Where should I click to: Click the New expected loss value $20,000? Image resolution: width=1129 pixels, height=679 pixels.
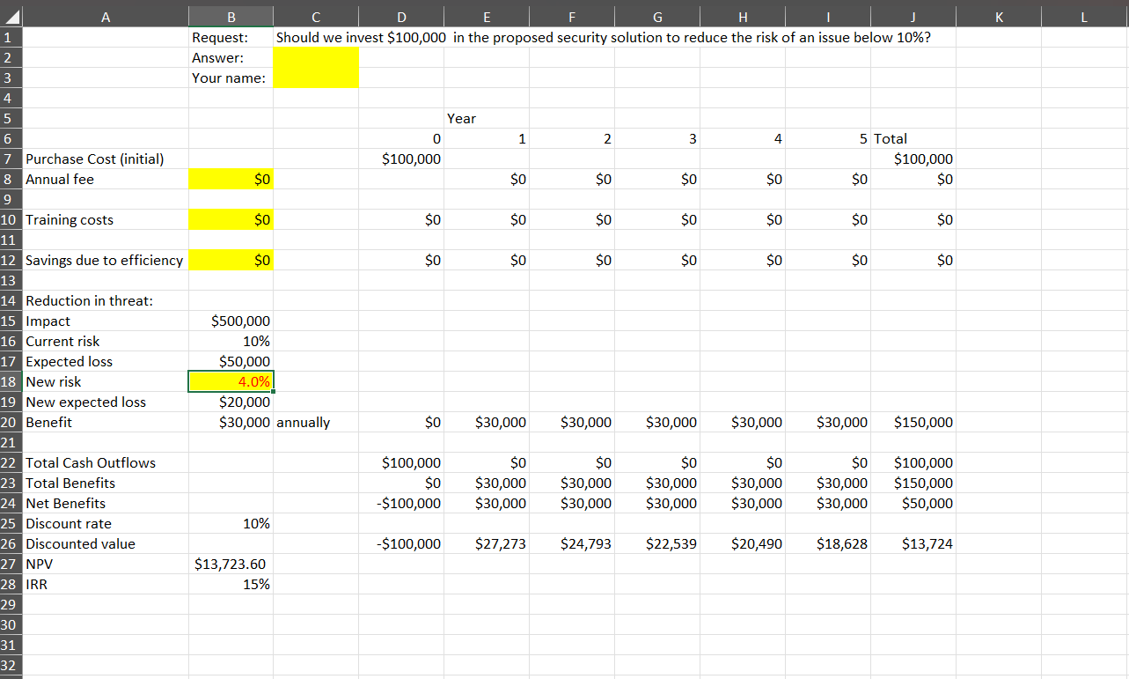(231, 402)
